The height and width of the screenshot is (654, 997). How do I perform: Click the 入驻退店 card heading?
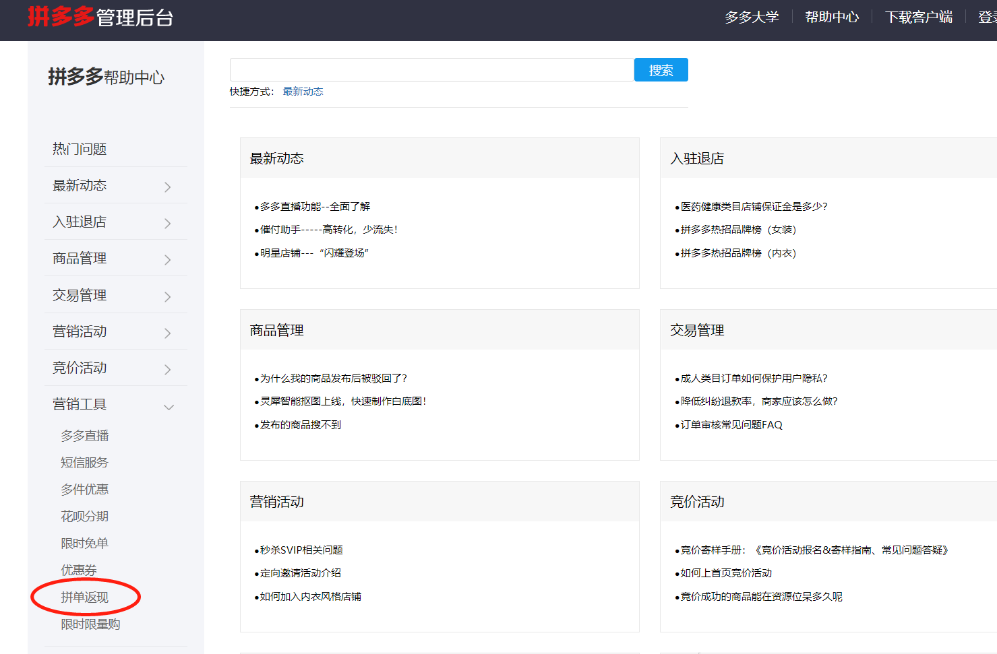698,158
